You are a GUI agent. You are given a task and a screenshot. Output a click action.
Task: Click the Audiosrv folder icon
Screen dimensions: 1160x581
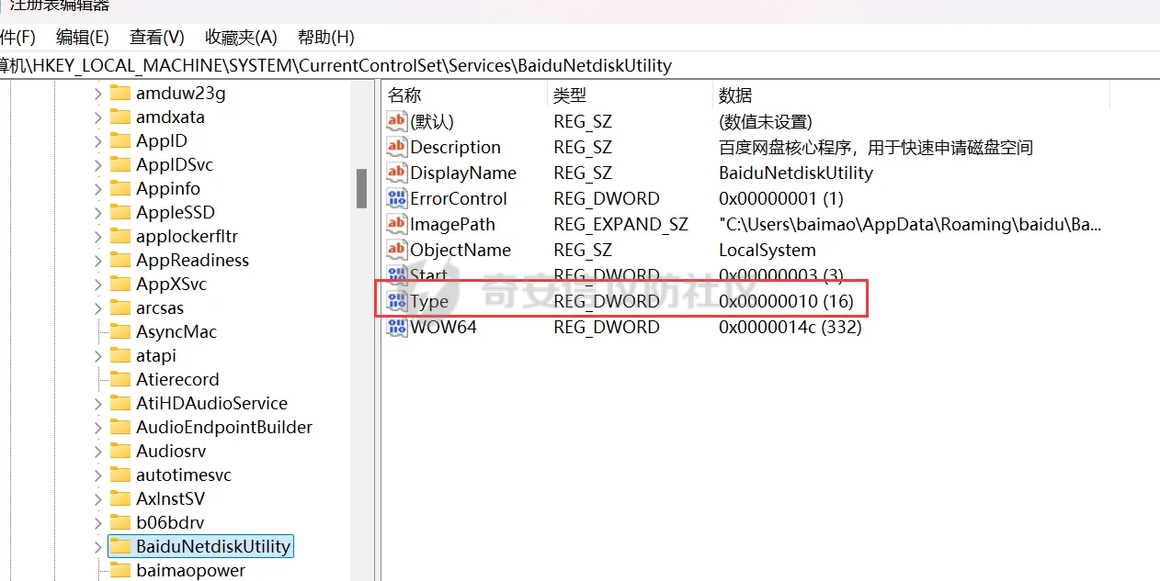point(120,451)
